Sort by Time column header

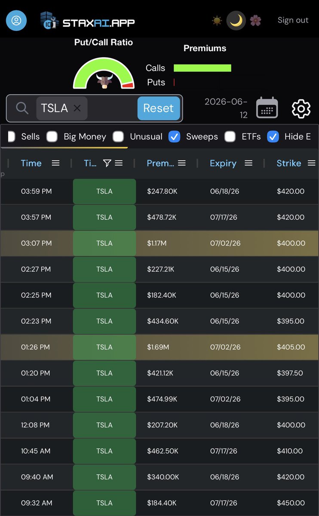point(31,163)
